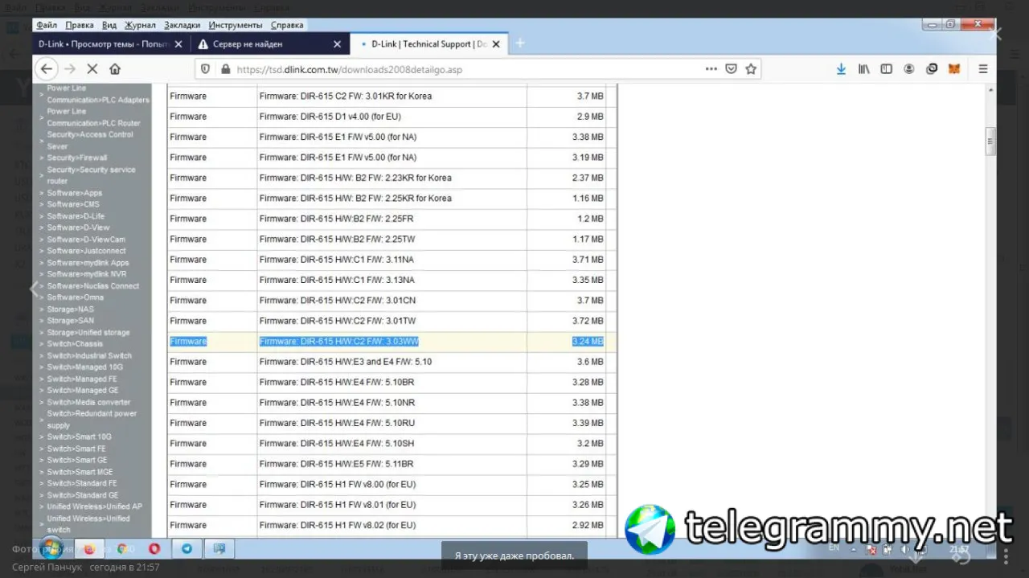Open the Журнал menu

click(141, 25)
